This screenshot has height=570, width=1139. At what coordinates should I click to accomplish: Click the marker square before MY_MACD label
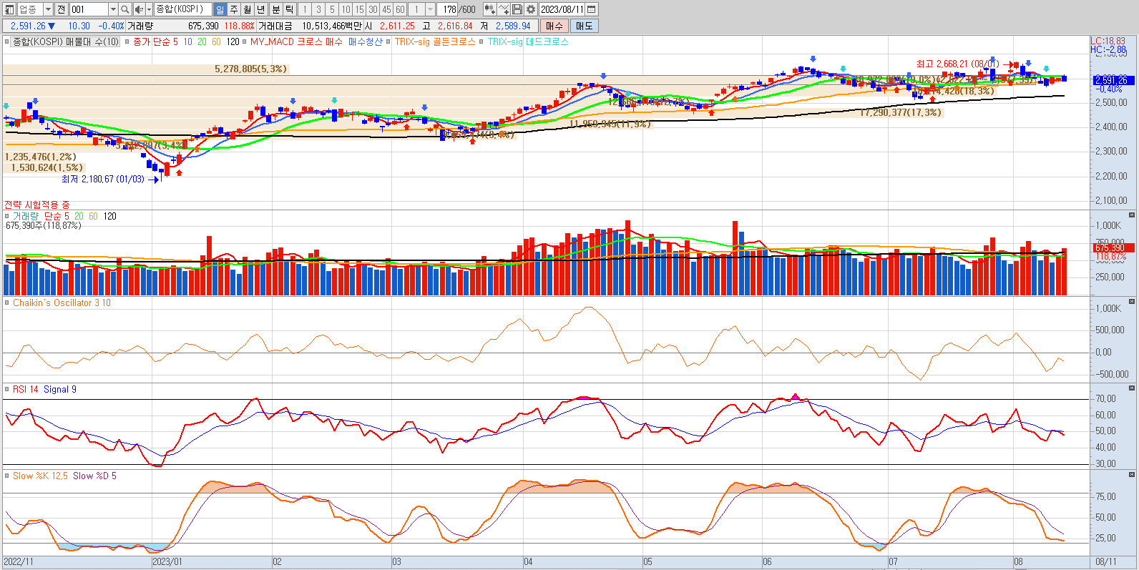[245, 42]
